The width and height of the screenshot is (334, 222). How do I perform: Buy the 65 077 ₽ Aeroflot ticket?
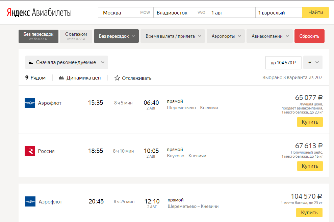[310, 122]
